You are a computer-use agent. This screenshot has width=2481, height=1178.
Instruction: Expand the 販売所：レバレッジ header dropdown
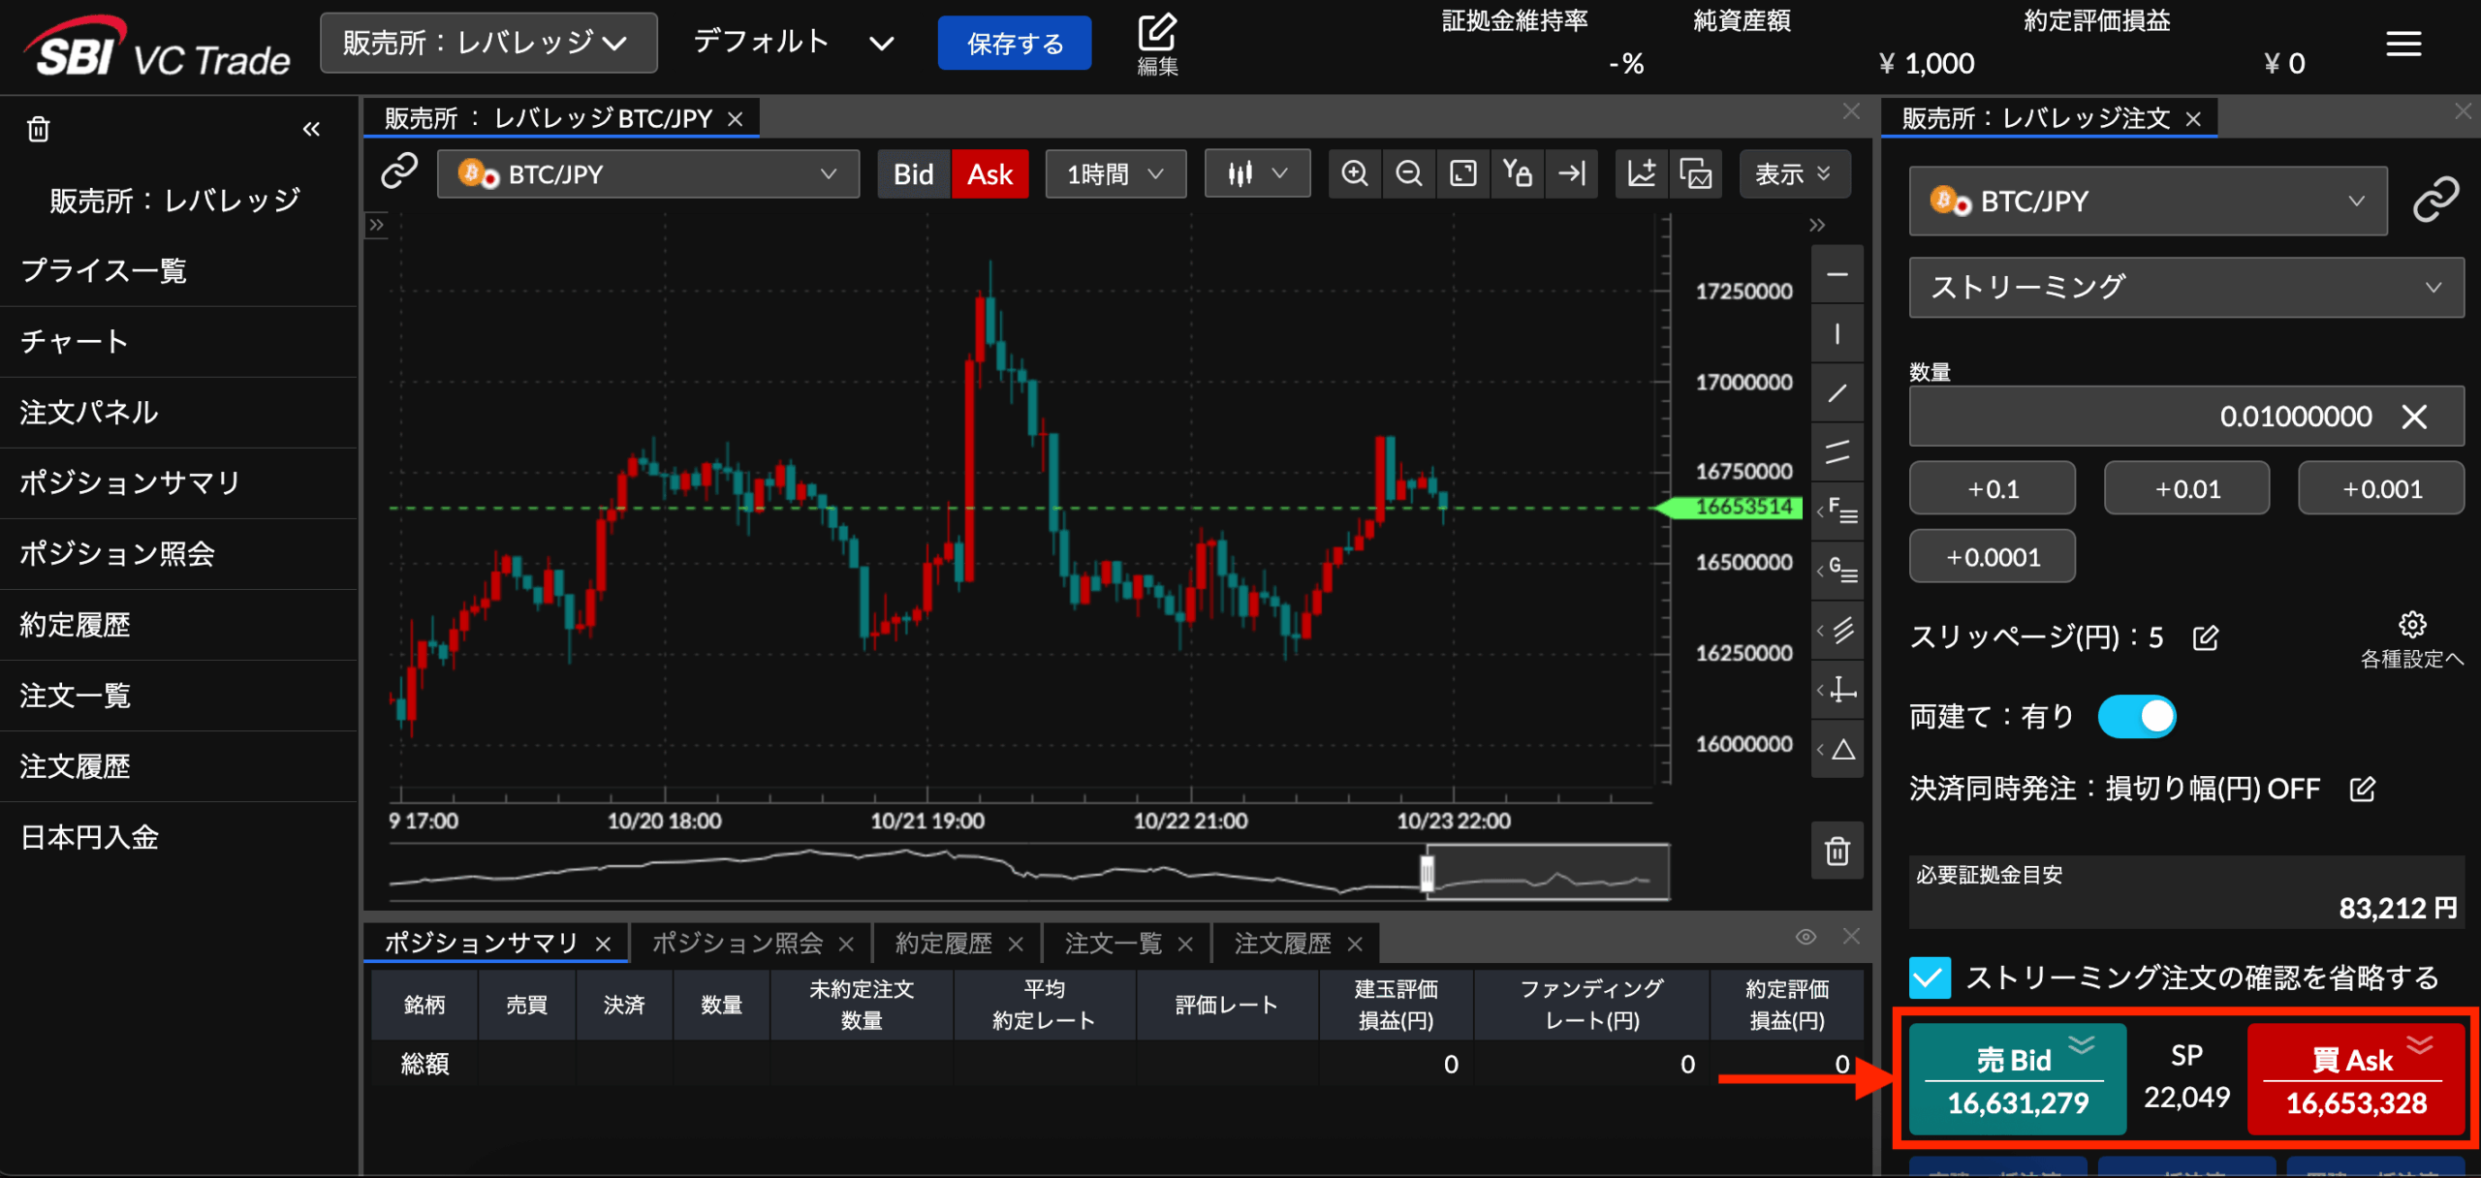point(488,44)
